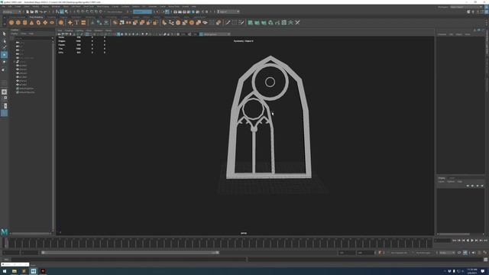Viewport: 489px width, 275px height.
Task: Open the Outliner search filter dropdown arrow
Action: pyautogui.click(x=53, y=38)
